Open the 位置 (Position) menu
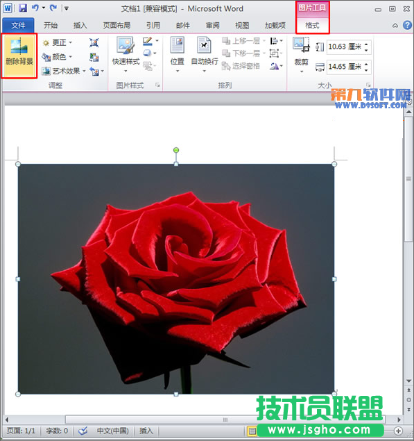 tap(178, 54)
